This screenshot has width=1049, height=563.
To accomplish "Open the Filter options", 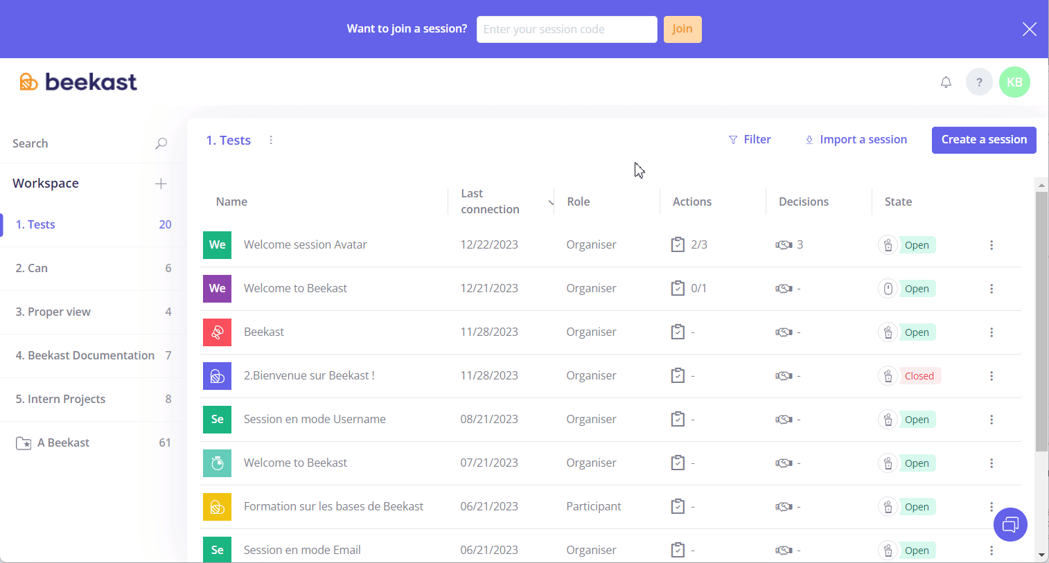I will 750,139.
